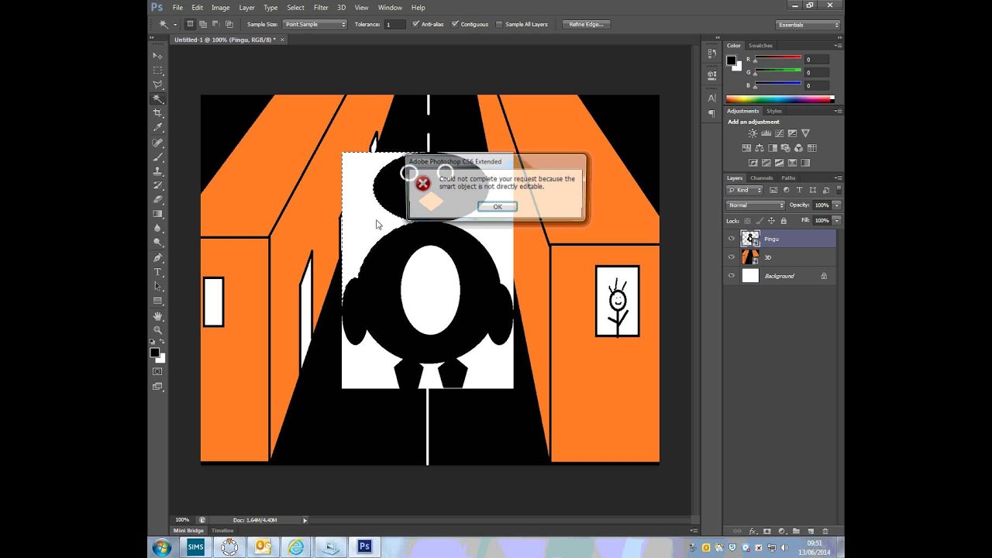Select the Magic Wand tool in toolbox
The width and height of the screenshot is (992, 558).
(157, 99)
